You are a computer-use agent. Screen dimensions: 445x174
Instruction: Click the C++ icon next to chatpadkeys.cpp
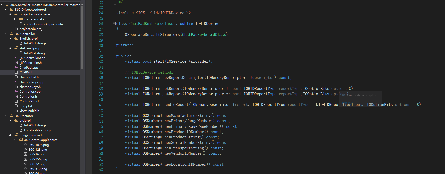16,82
